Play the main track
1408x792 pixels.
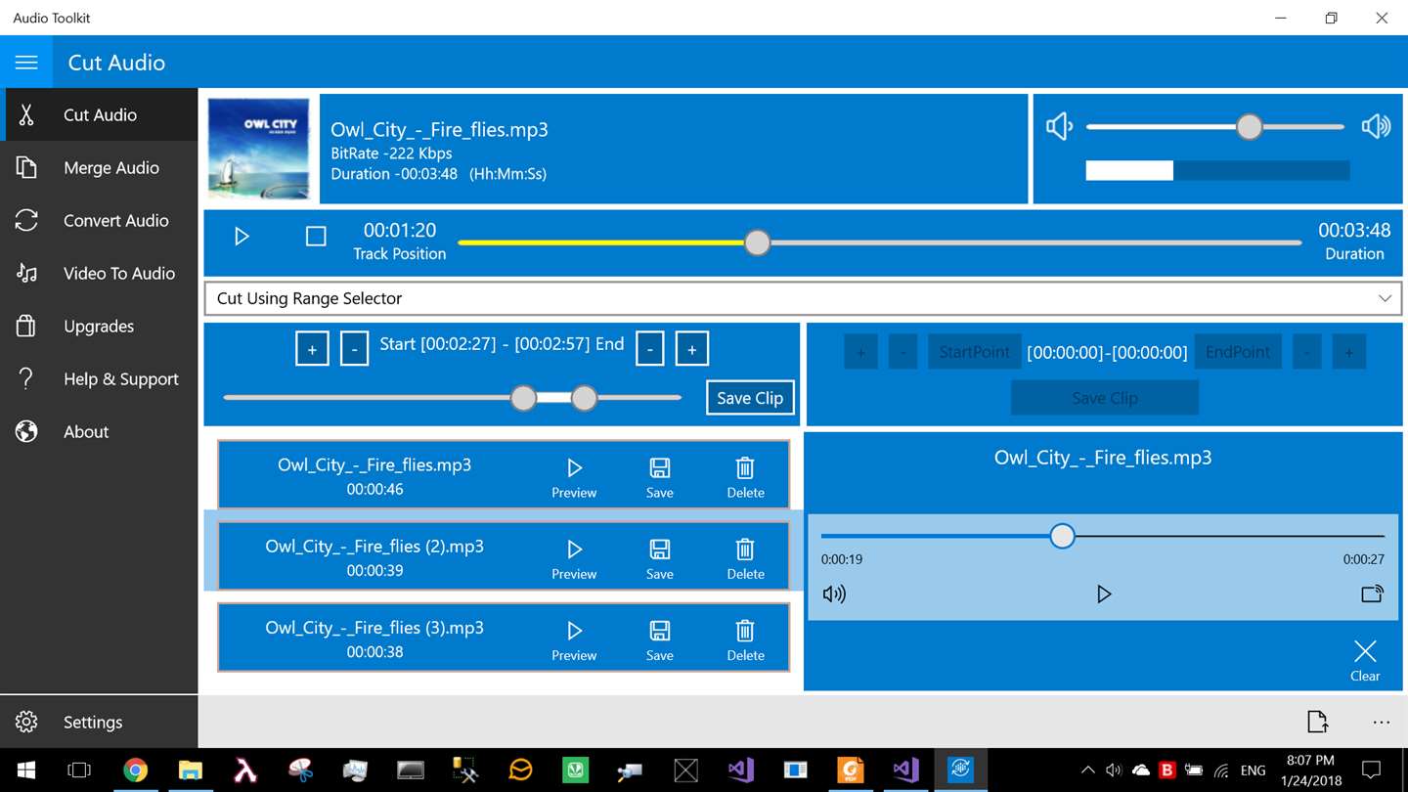242,237
